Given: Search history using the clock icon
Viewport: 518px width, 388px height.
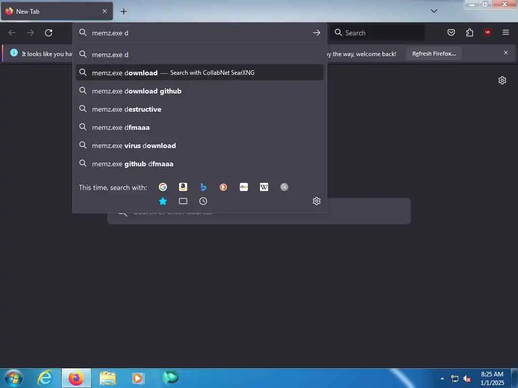Looking at the screenshot, I should pos(203,201).
